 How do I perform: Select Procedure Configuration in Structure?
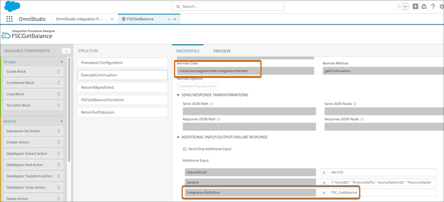pyautogui.click(x=123, y=63)
